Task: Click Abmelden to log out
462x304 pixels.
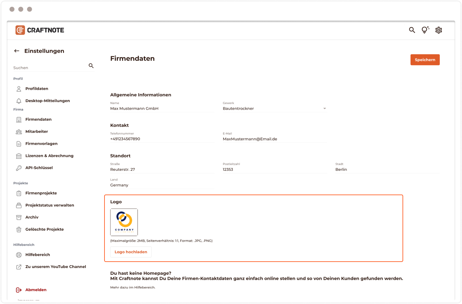Action: pyautogui.click(x=36, y=290)
